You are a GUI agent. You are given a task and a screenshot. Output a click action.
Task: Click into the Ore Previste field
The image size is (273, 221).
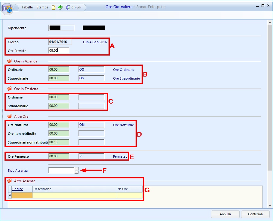click(59, 51)
